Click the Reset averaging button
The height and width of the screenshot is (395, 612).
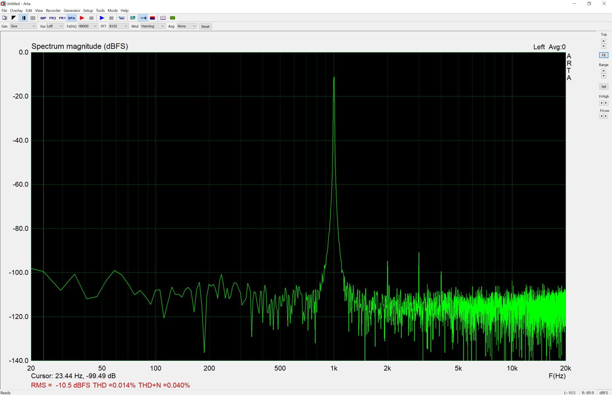205,26
